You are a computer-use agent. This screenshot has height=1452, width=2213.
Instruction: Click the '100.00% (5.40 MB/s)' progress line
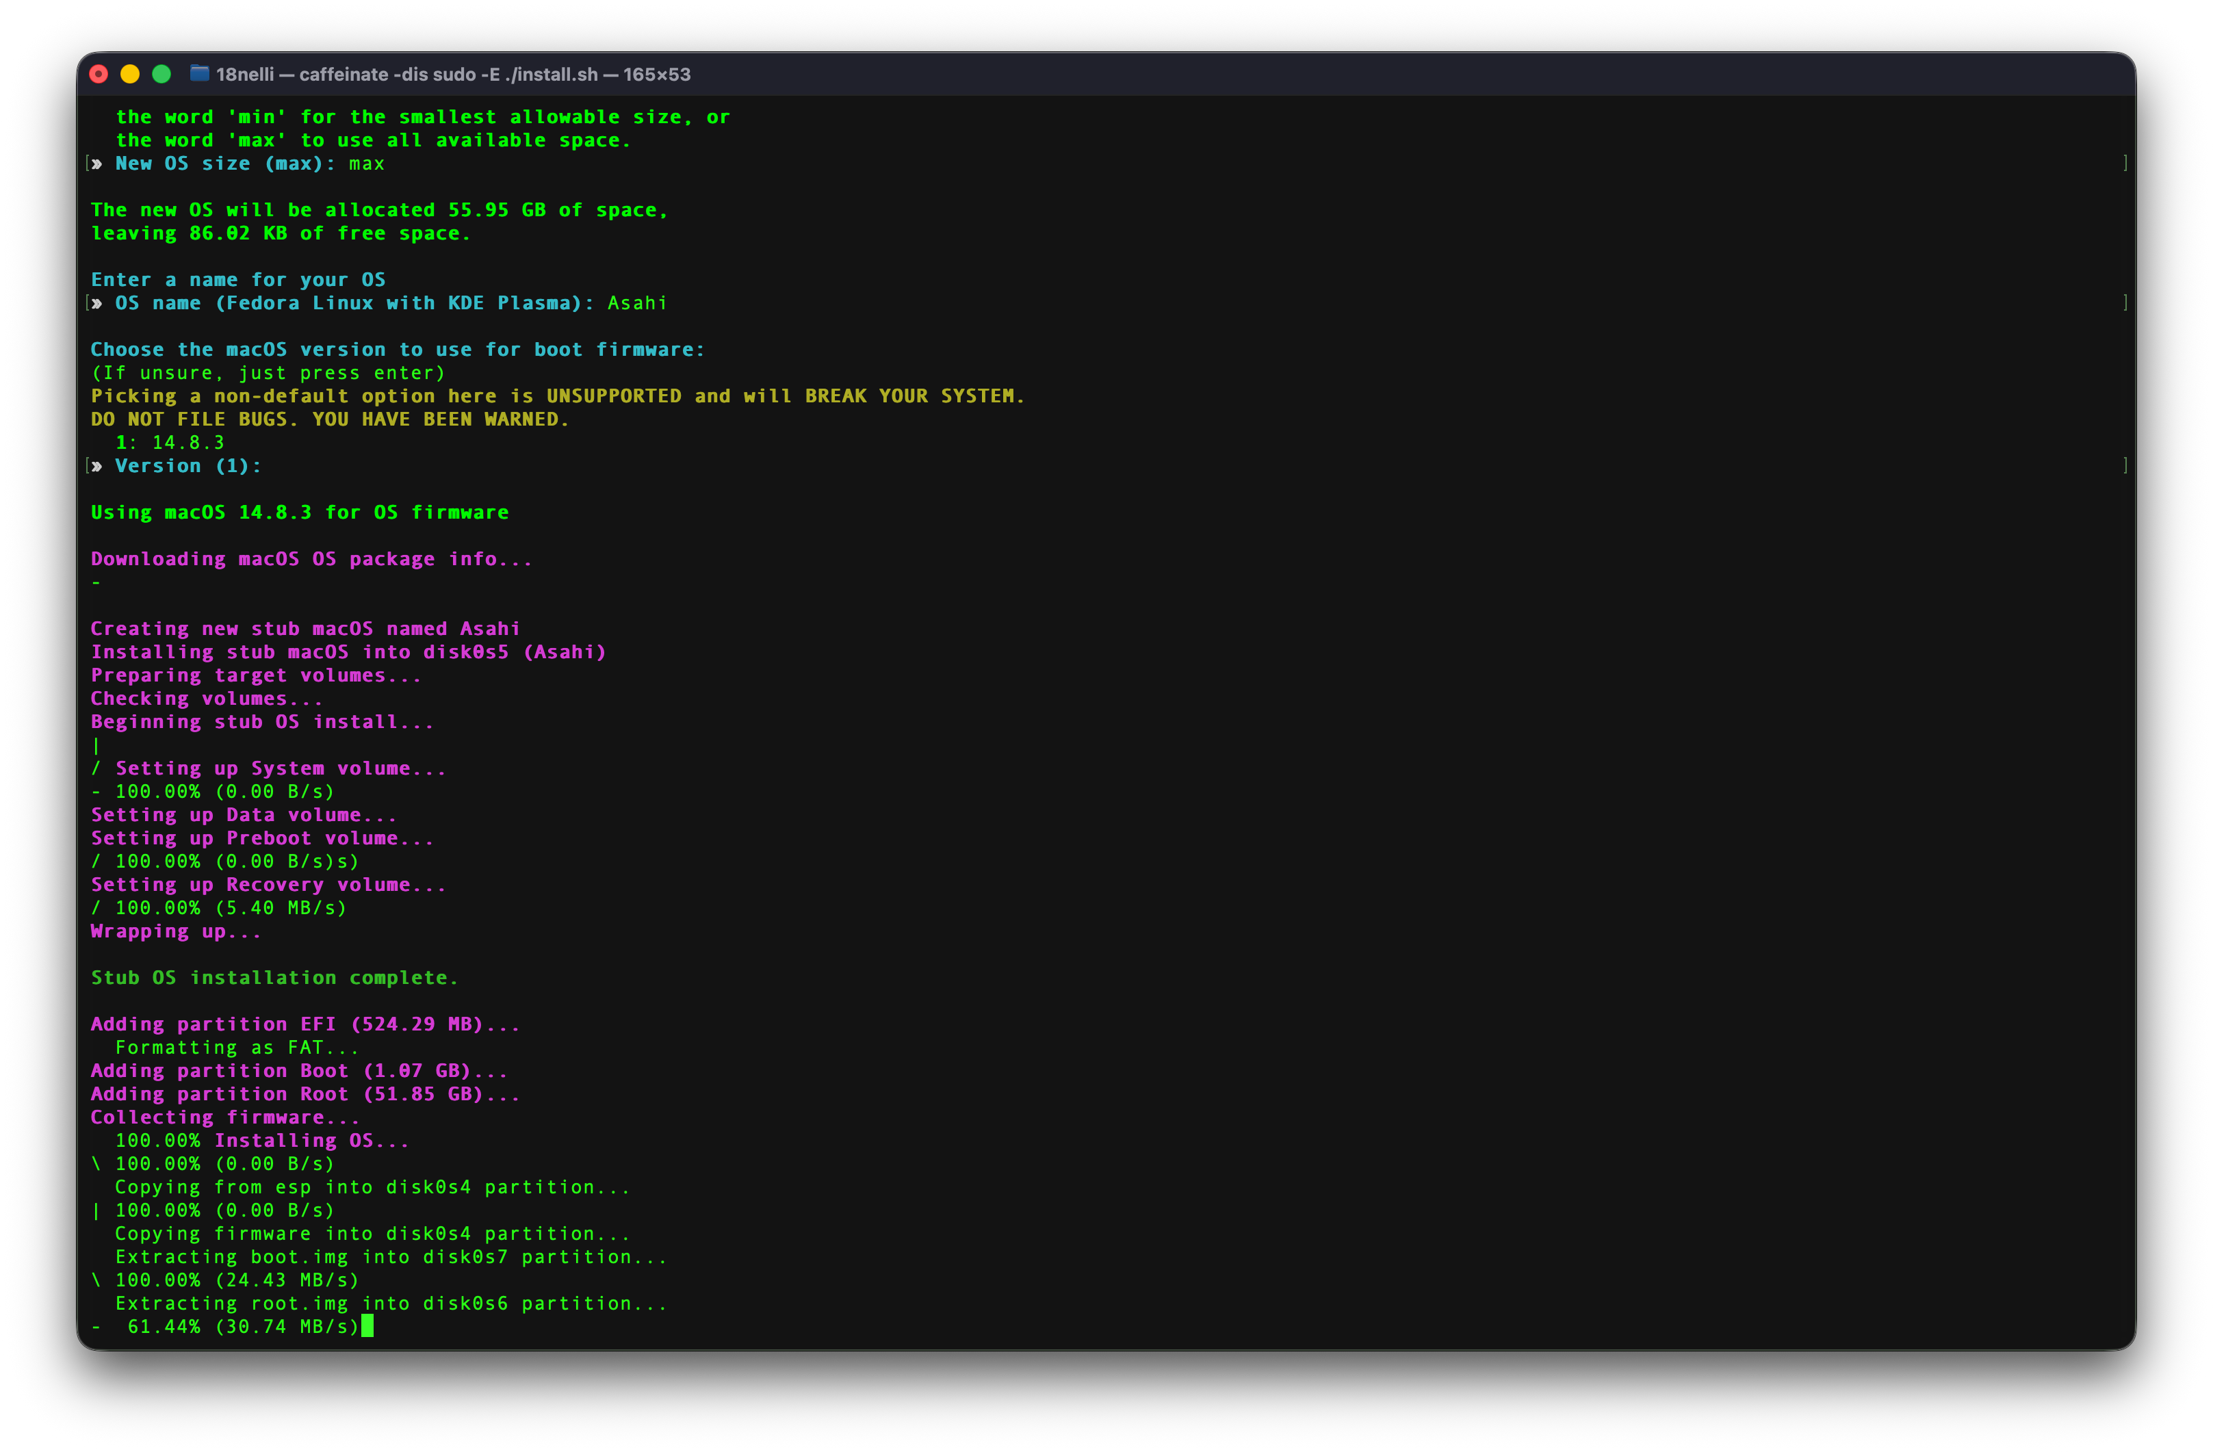(218, 907)
